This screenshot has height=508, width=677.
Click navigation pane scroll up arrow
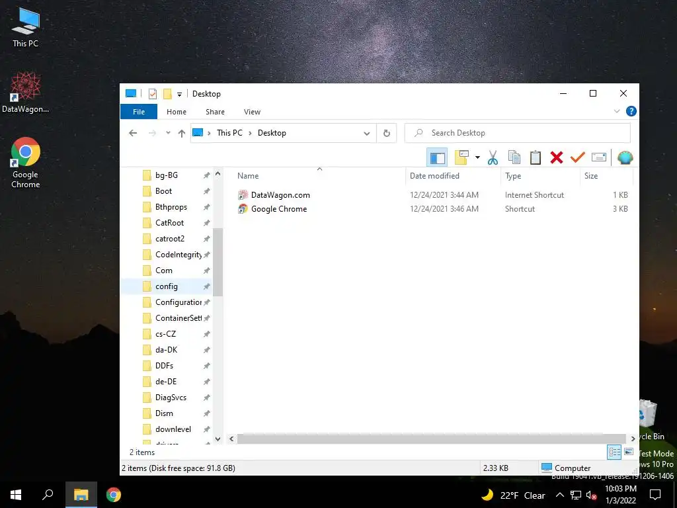coord(218,174)
